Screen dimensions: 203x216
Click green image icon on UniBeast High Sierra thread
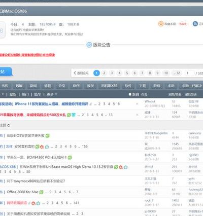click(x=116, y=167)
